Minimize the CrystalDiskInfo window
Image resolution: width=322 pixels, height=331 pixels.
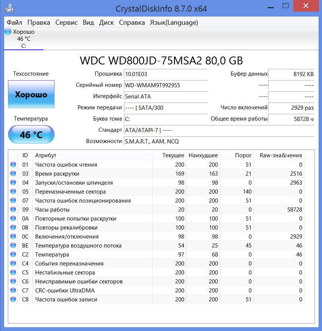[270, 7]
